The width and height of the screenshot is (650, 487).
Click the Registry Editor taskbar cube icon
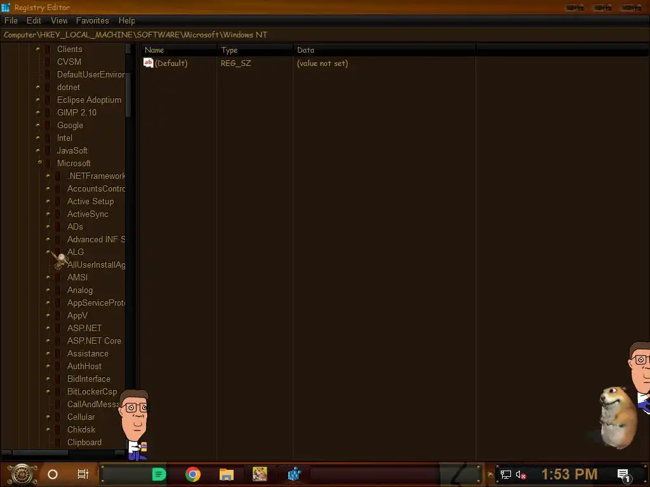click(x=294, y=474)
